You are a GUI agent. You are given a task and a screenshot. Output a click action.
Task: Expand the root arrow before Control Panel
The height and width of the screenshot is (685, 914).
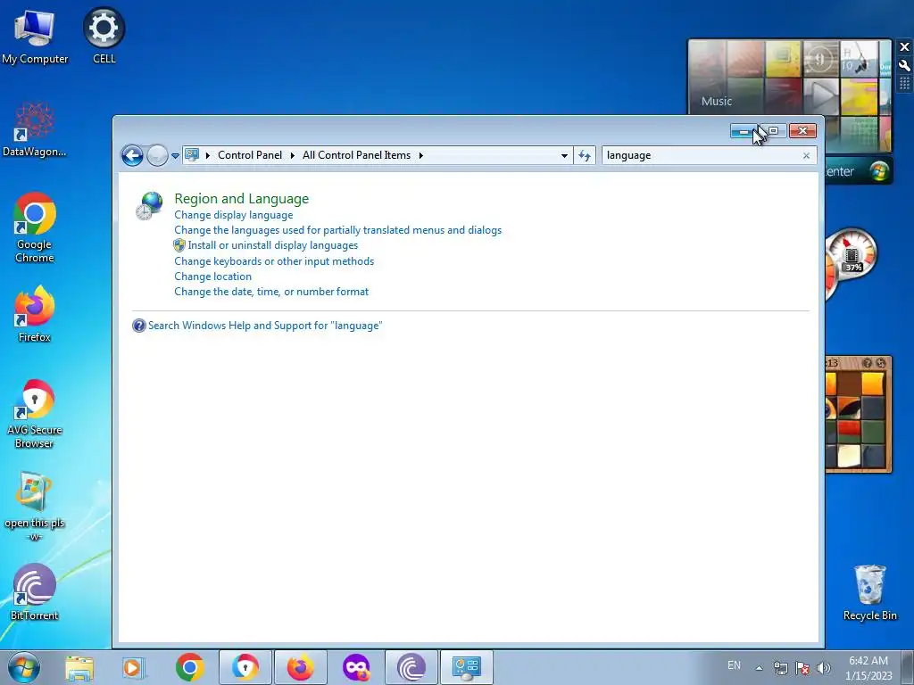click(x=207, y=155)
